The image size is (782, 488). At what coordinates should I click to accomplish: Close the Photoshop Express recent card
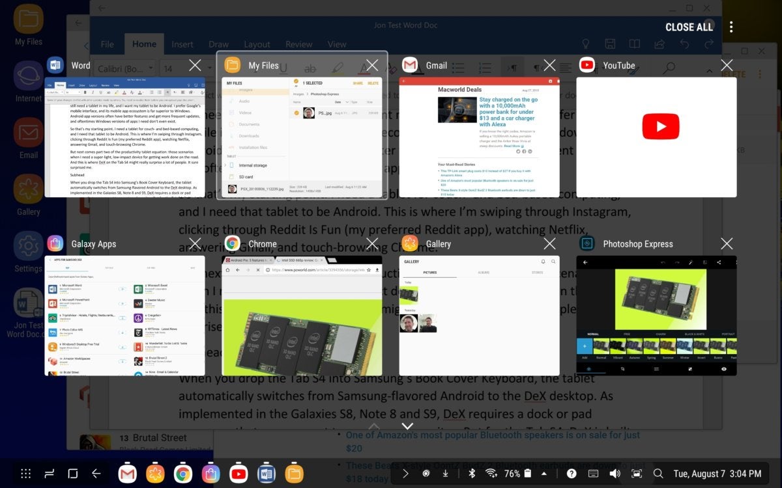pyautogui.click(x=727, y=244)
